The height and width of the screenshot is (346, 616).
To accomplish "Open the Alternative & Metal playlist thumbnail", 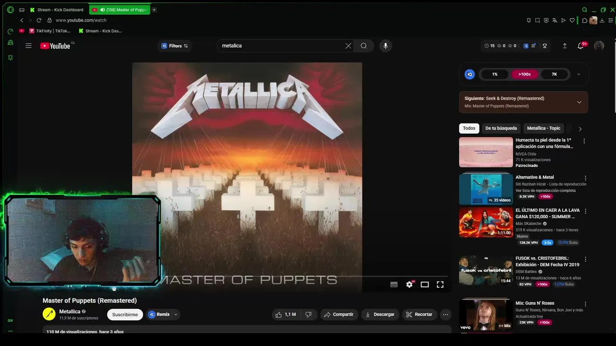I will point(486,189).
